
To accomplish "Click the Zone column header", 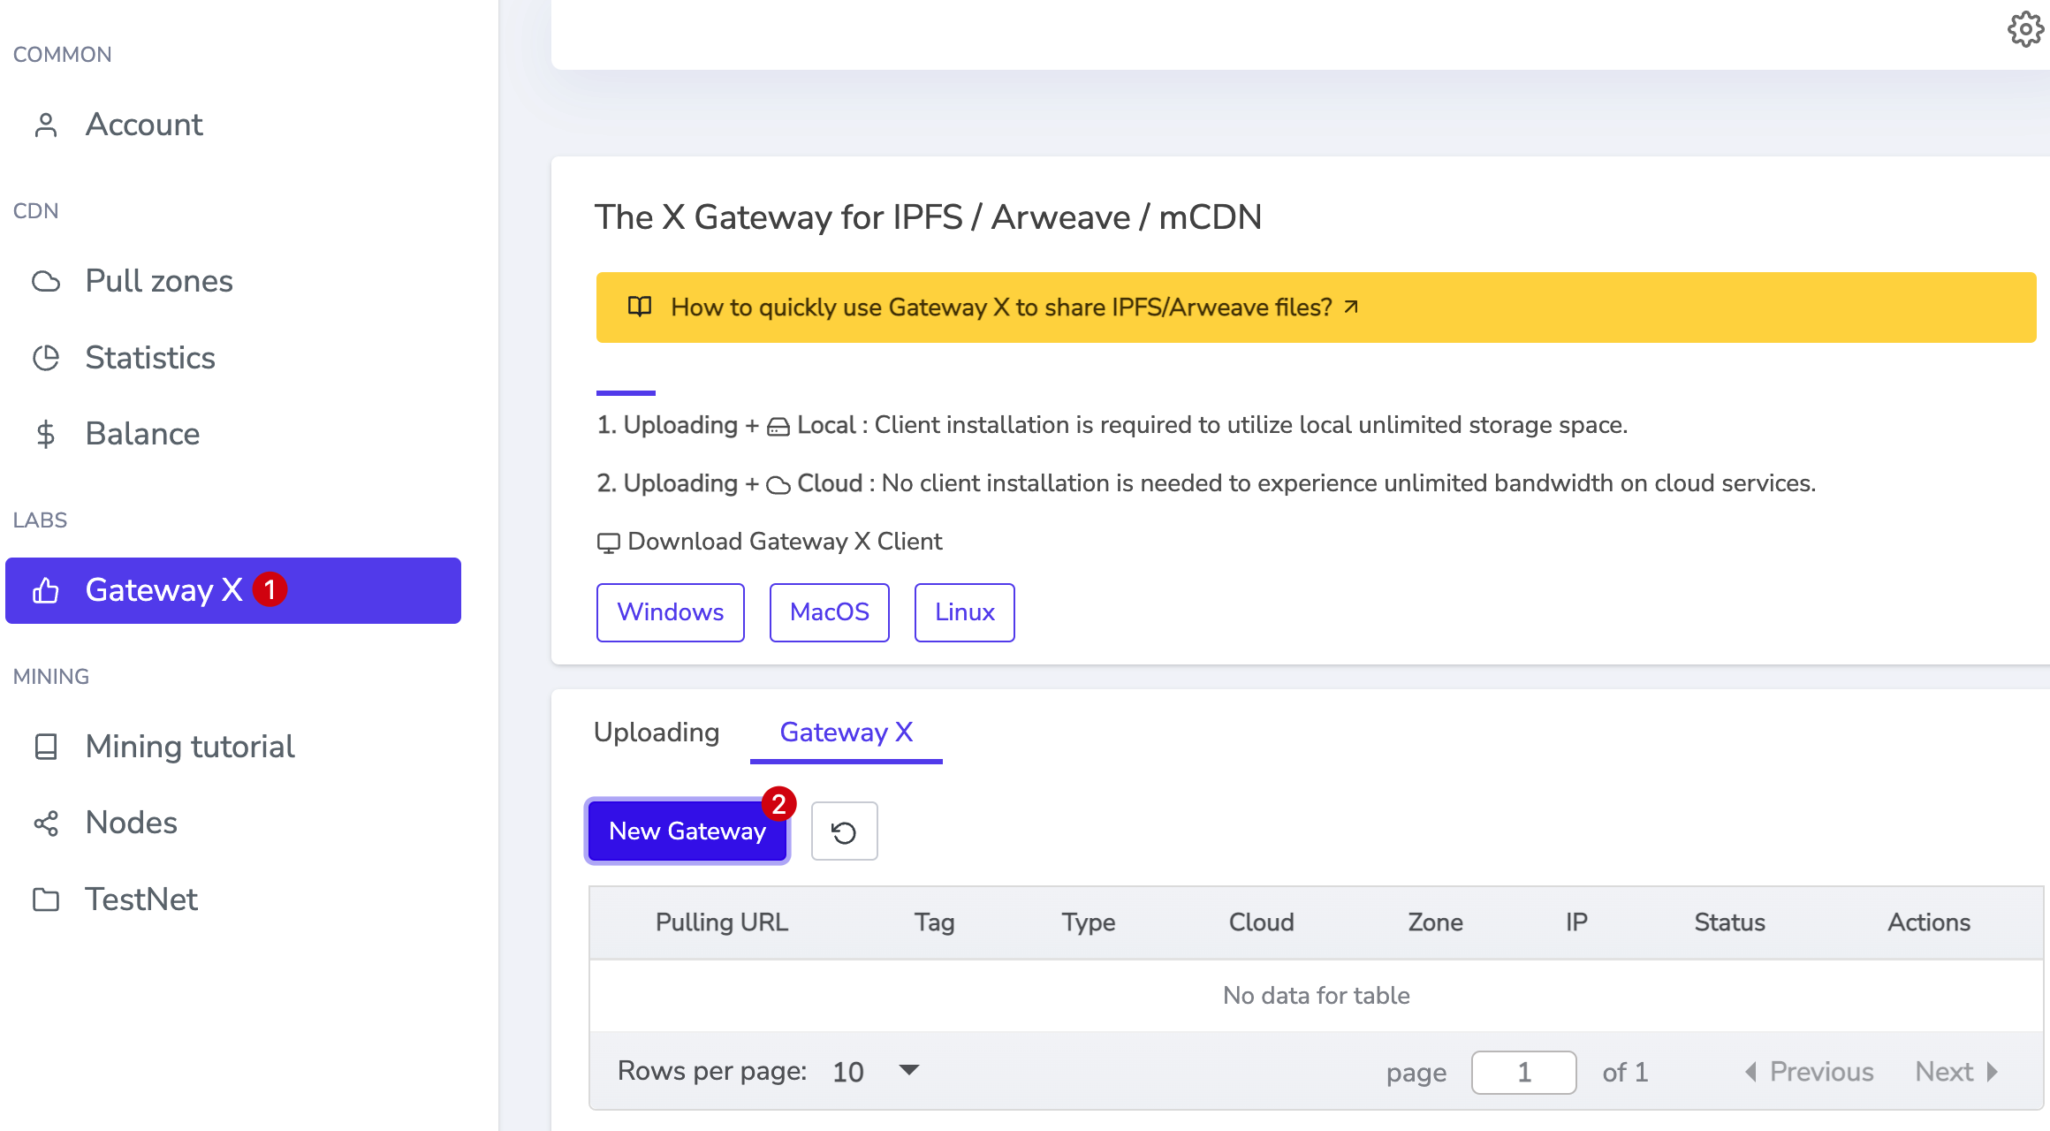I will point(1435,922).
